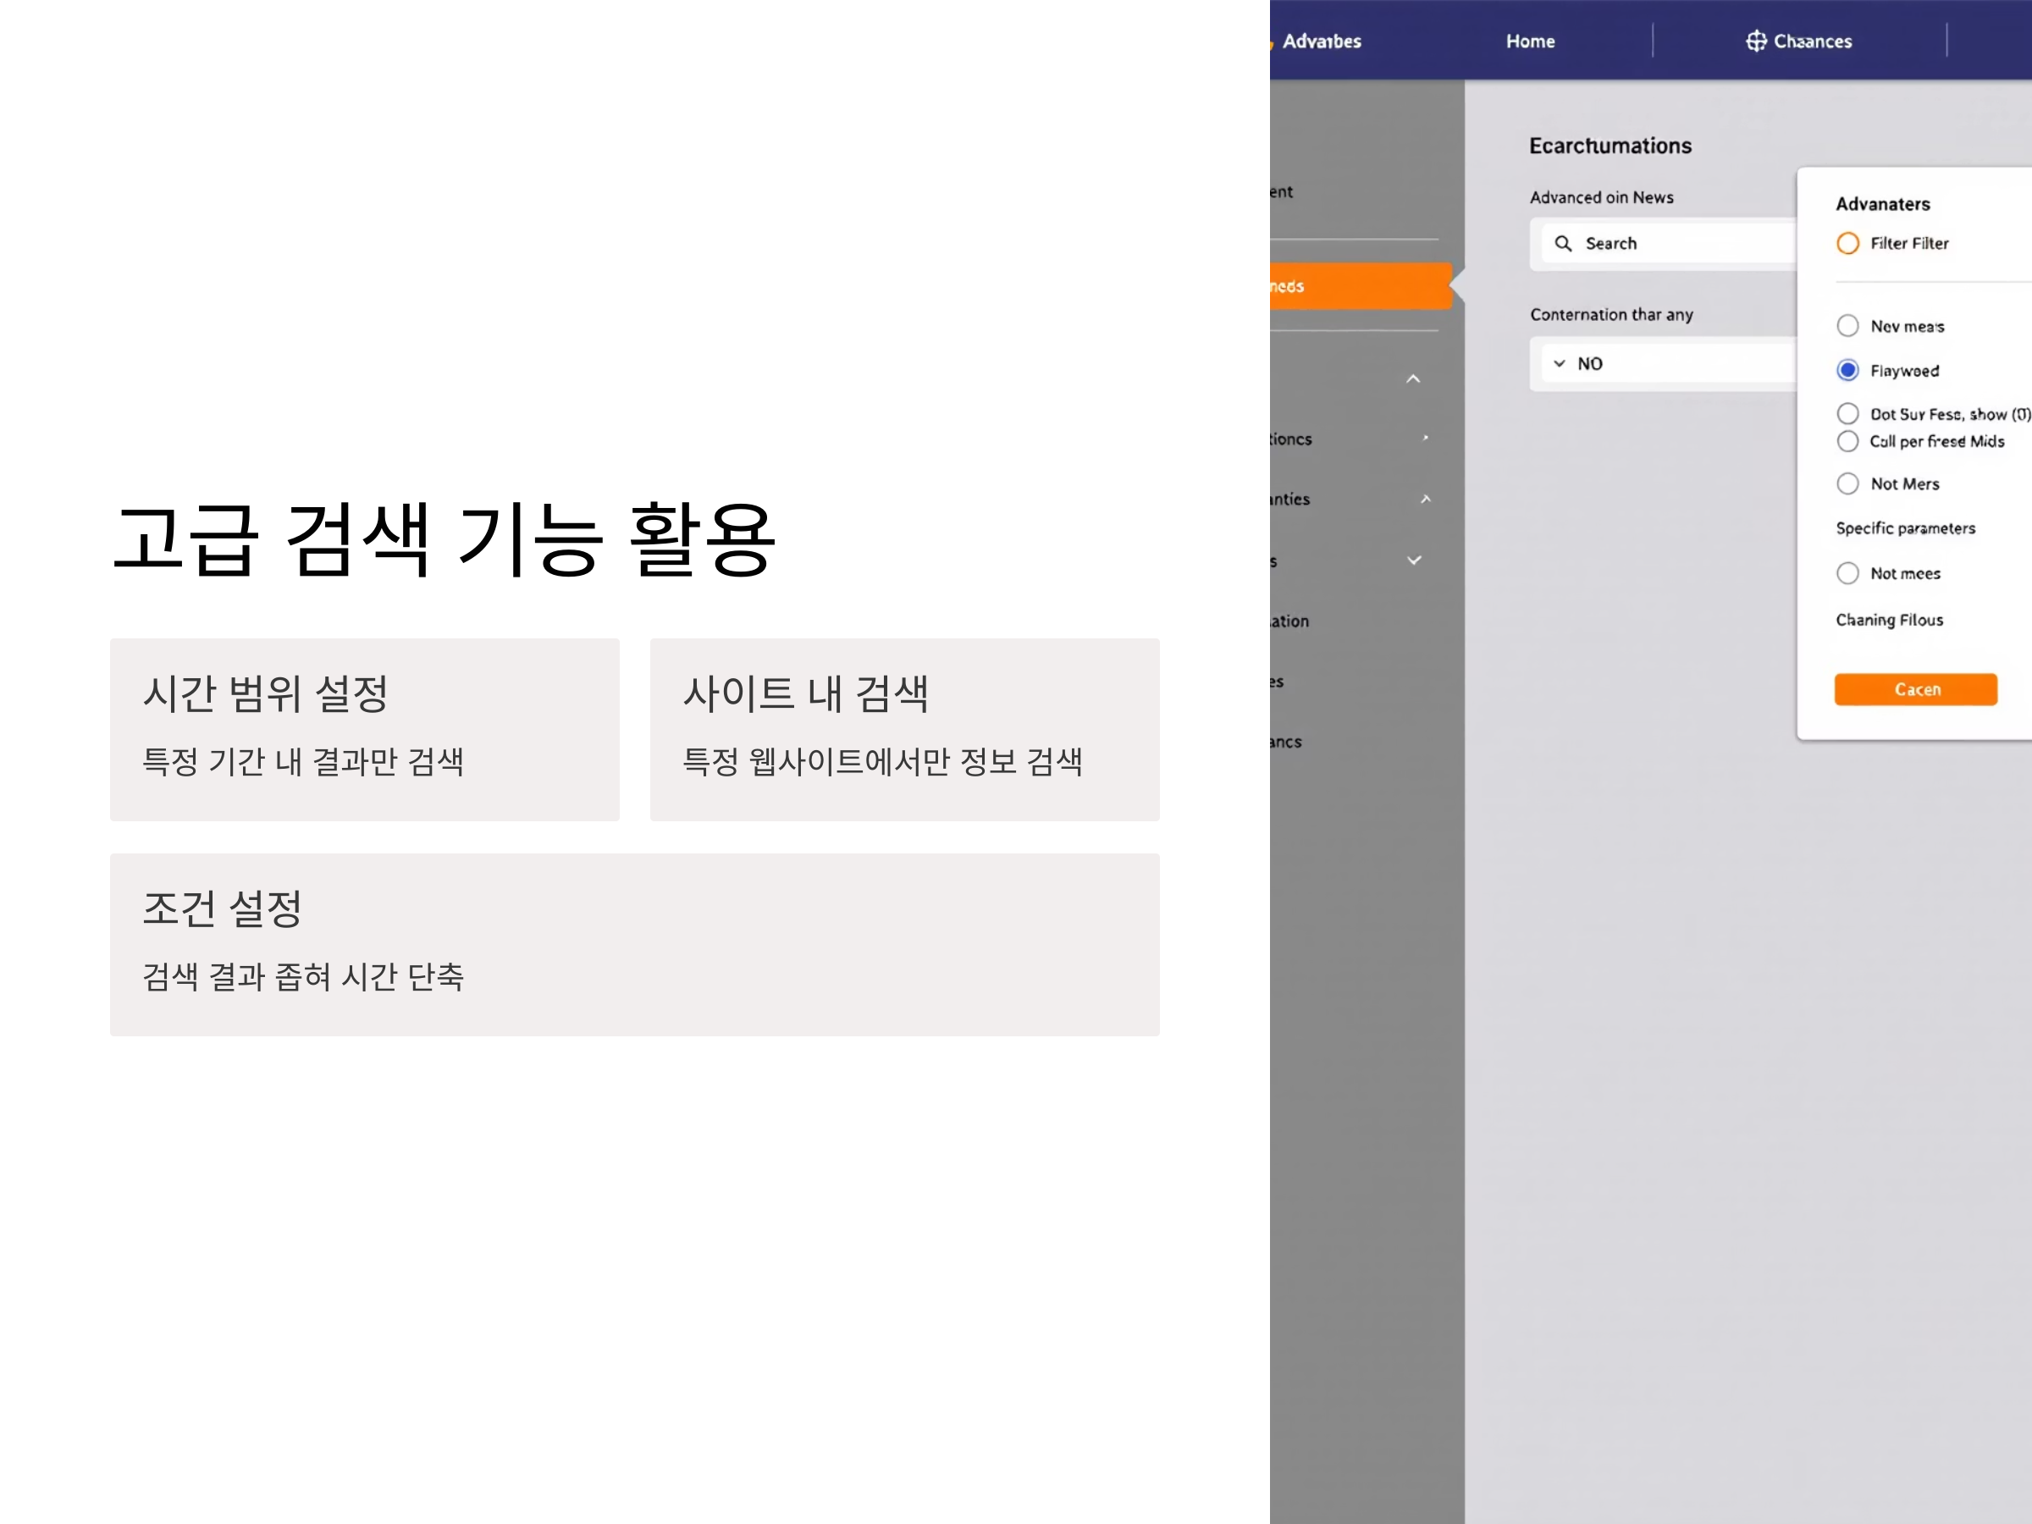
Task: Choose the Not mees radio button
Action: 1847,573
